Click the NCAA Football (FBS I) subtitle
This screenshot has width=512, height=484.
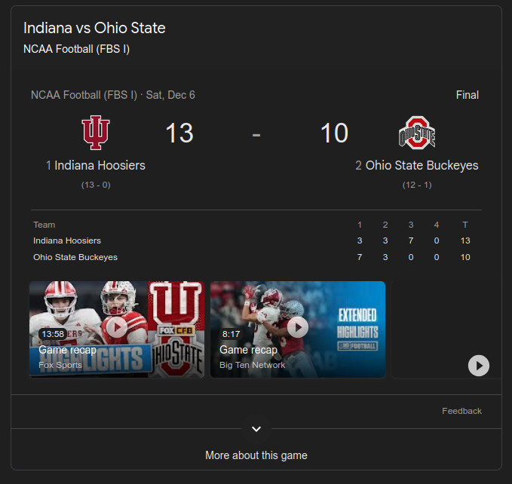(x=81, y=50)
